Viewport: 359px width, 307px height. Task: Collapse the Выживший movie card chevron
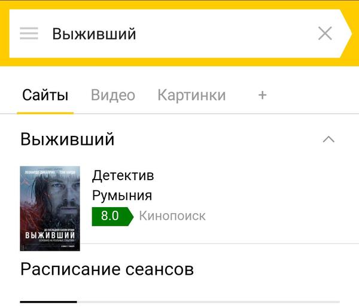pos(328,139)
